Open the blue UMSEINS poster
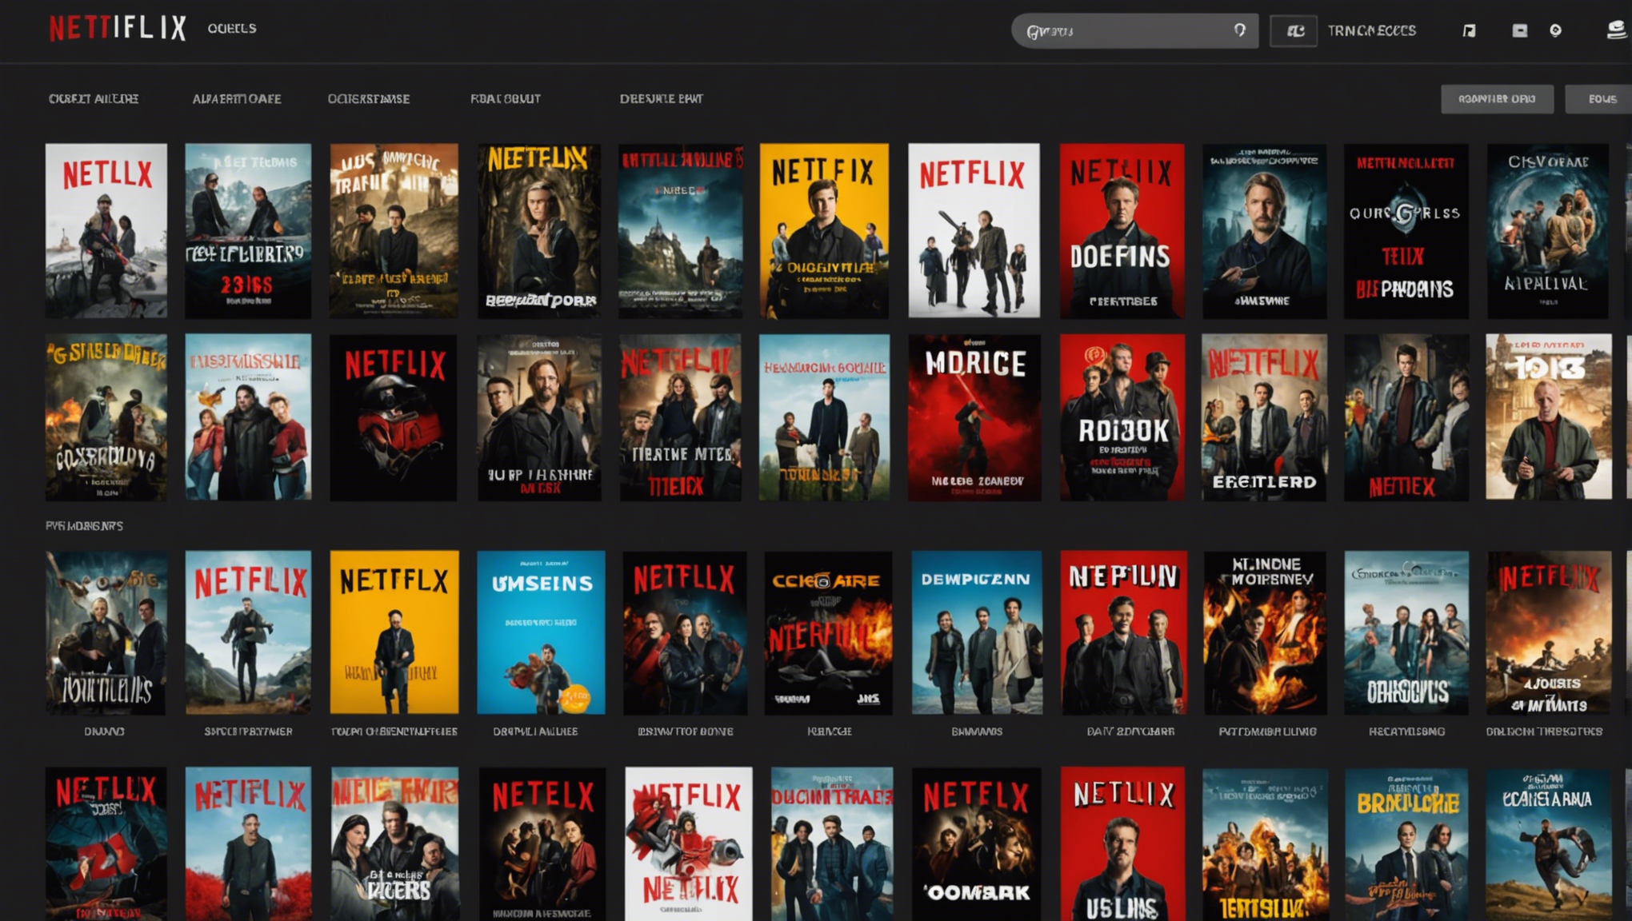The width and height of the screenshot is (1632, 921). (x=541, y=632)
